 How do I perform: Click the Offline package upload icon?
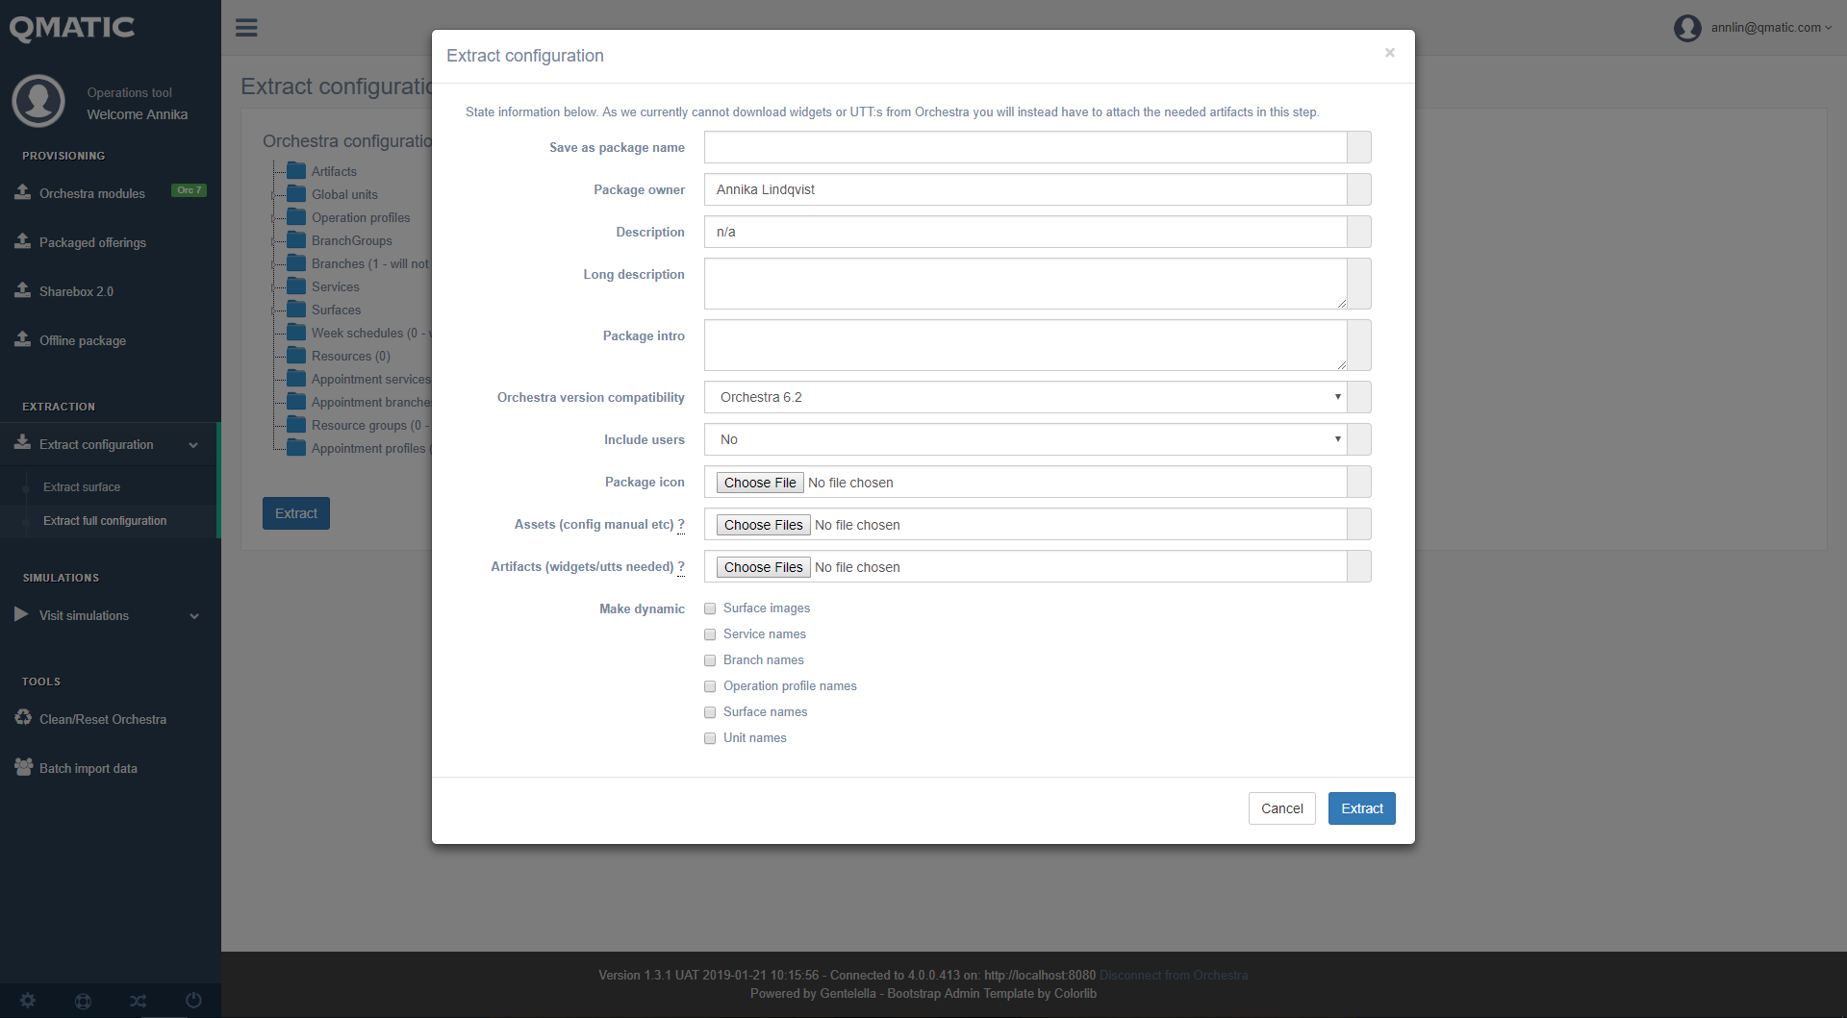23,339
